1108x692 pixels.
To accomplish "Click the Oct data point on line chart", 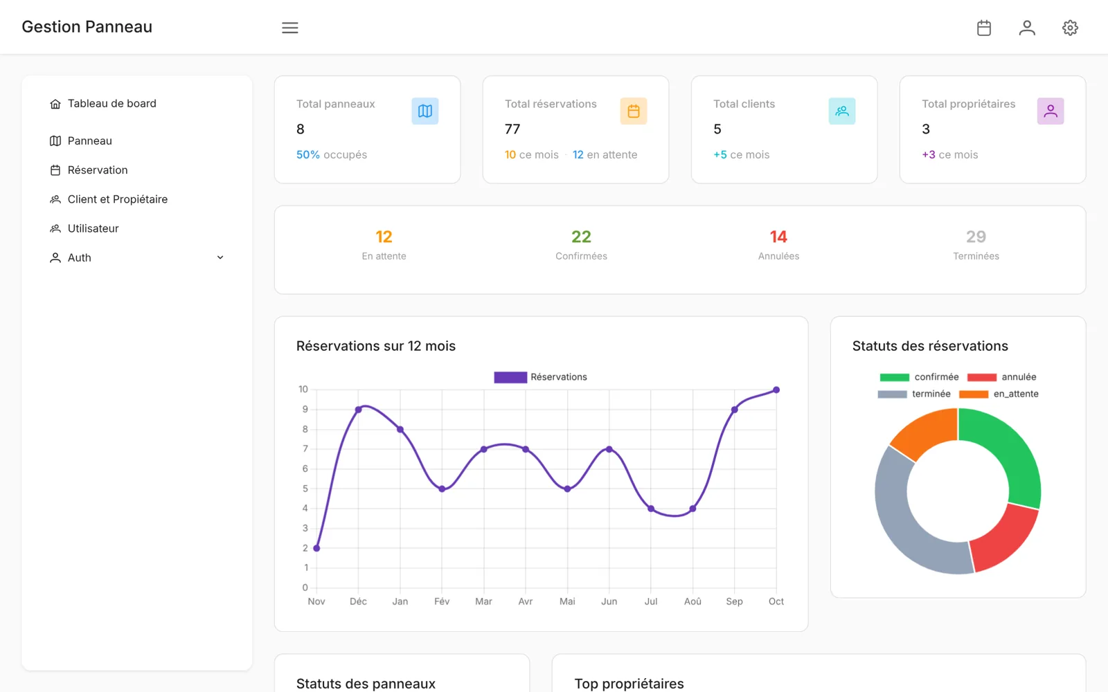I will click(776, 390).
